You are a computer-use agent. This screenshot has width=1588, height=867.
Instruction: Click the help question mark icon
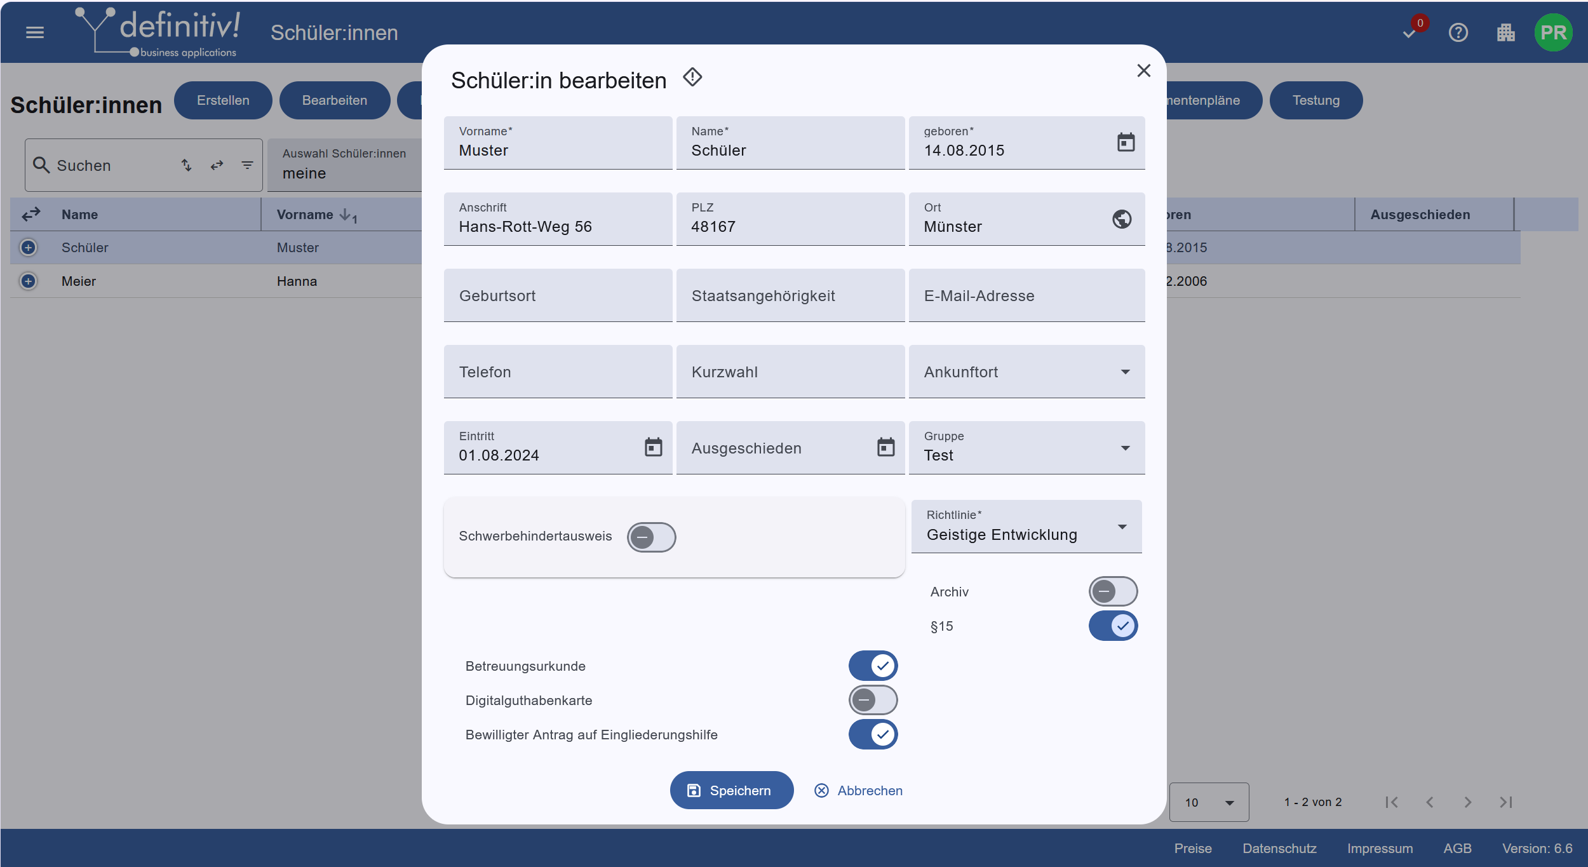point(1458,32)
